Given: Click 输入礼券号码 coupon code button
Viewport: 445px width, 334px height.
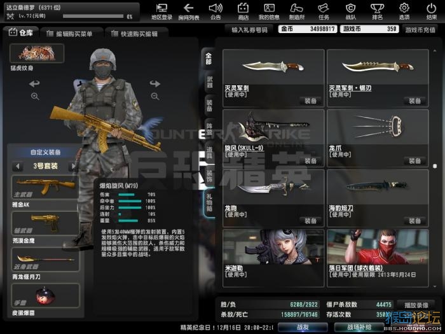Looking at the screenshot, I should coord(249,29).
